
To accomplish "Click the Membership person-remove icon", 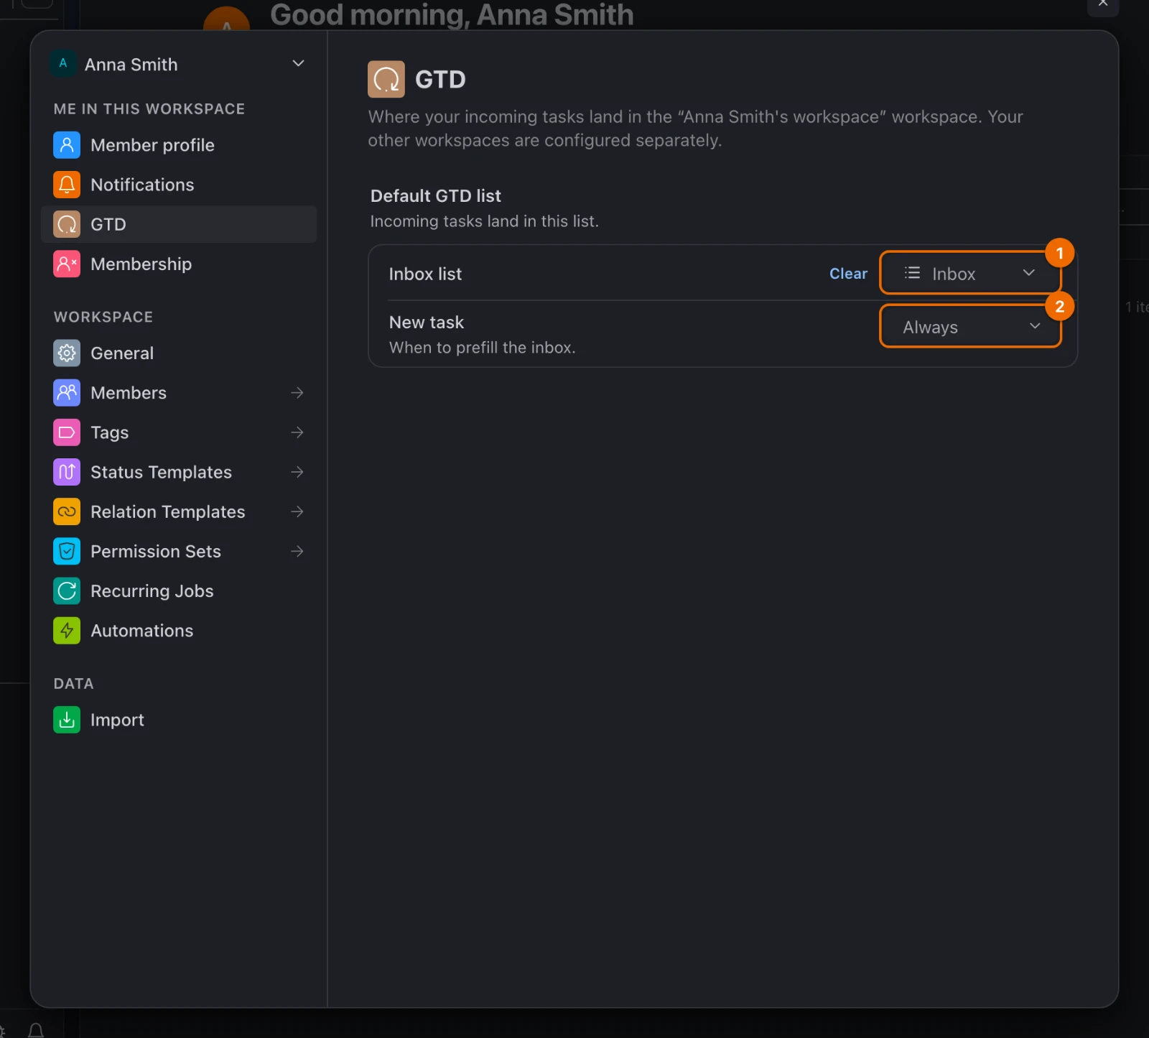I will pyautogui.click(x=67, y=264).
